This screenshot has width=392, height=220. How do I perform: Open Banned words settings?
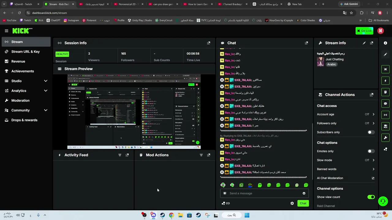tap(346, 169)
